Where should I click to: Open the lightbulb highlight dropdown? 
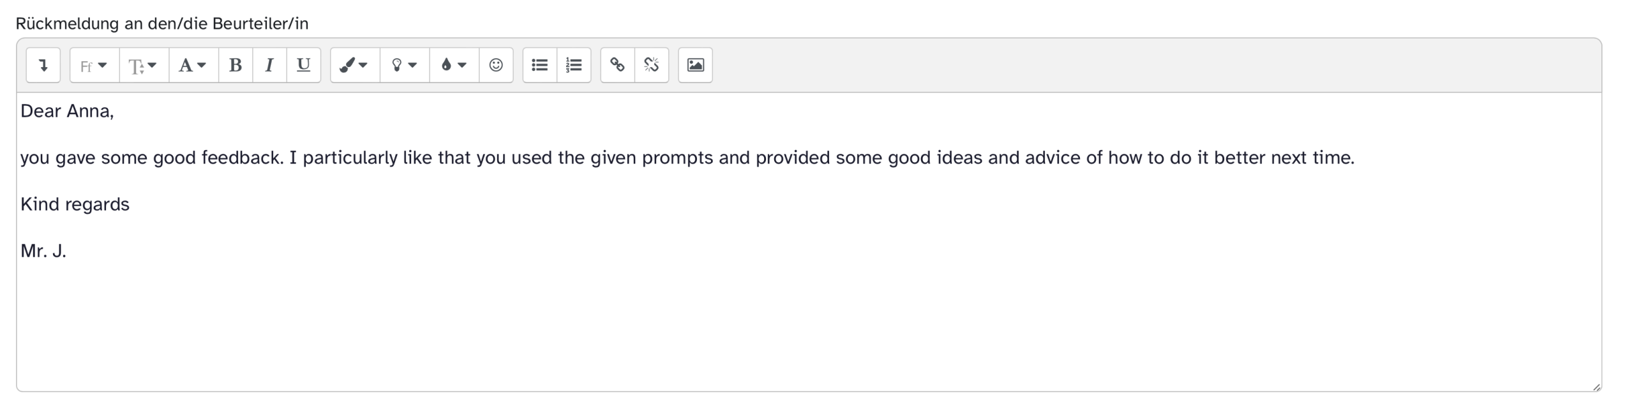[x=404, y=65]
